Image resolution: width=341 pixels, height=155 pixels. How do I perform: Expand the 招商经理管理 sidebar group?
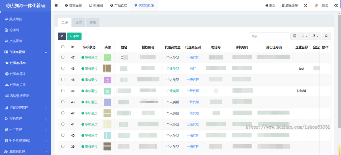pyautogui.click(x=26, y=108)
